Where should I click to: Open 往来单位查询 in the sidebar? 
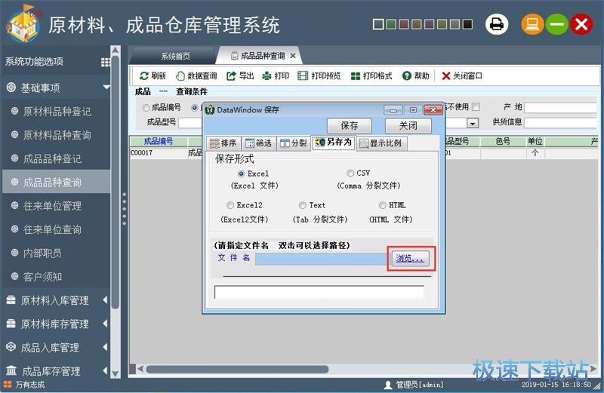pos(52,229)
